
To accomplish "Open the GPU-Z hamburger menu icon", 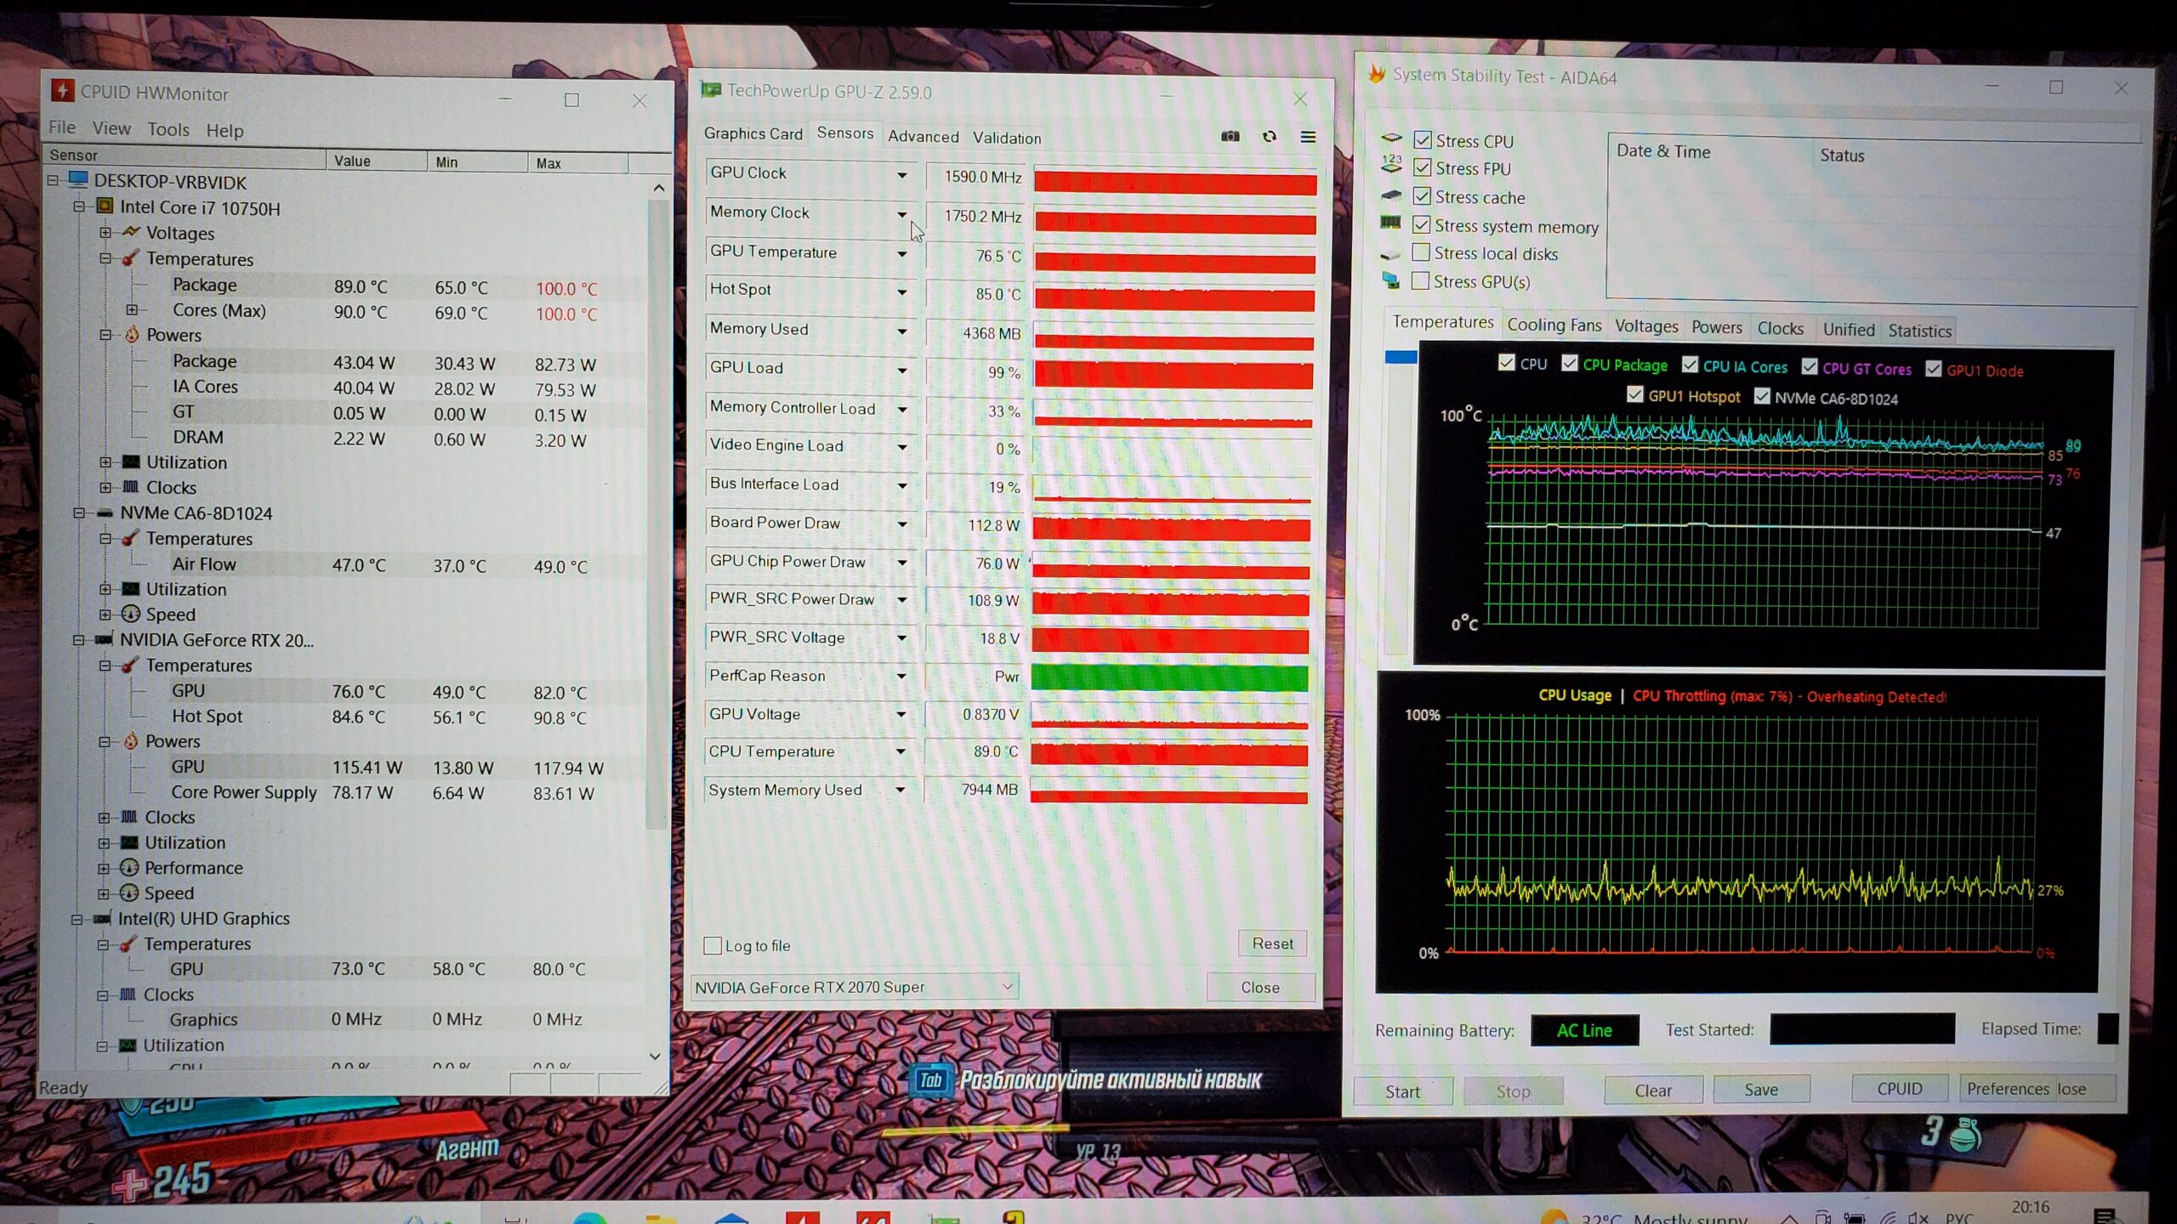I will [1308, 137].
